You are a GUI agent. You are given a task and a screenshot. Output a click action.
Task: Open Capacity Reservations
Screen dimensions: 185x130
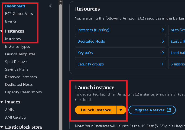[24, 92]
